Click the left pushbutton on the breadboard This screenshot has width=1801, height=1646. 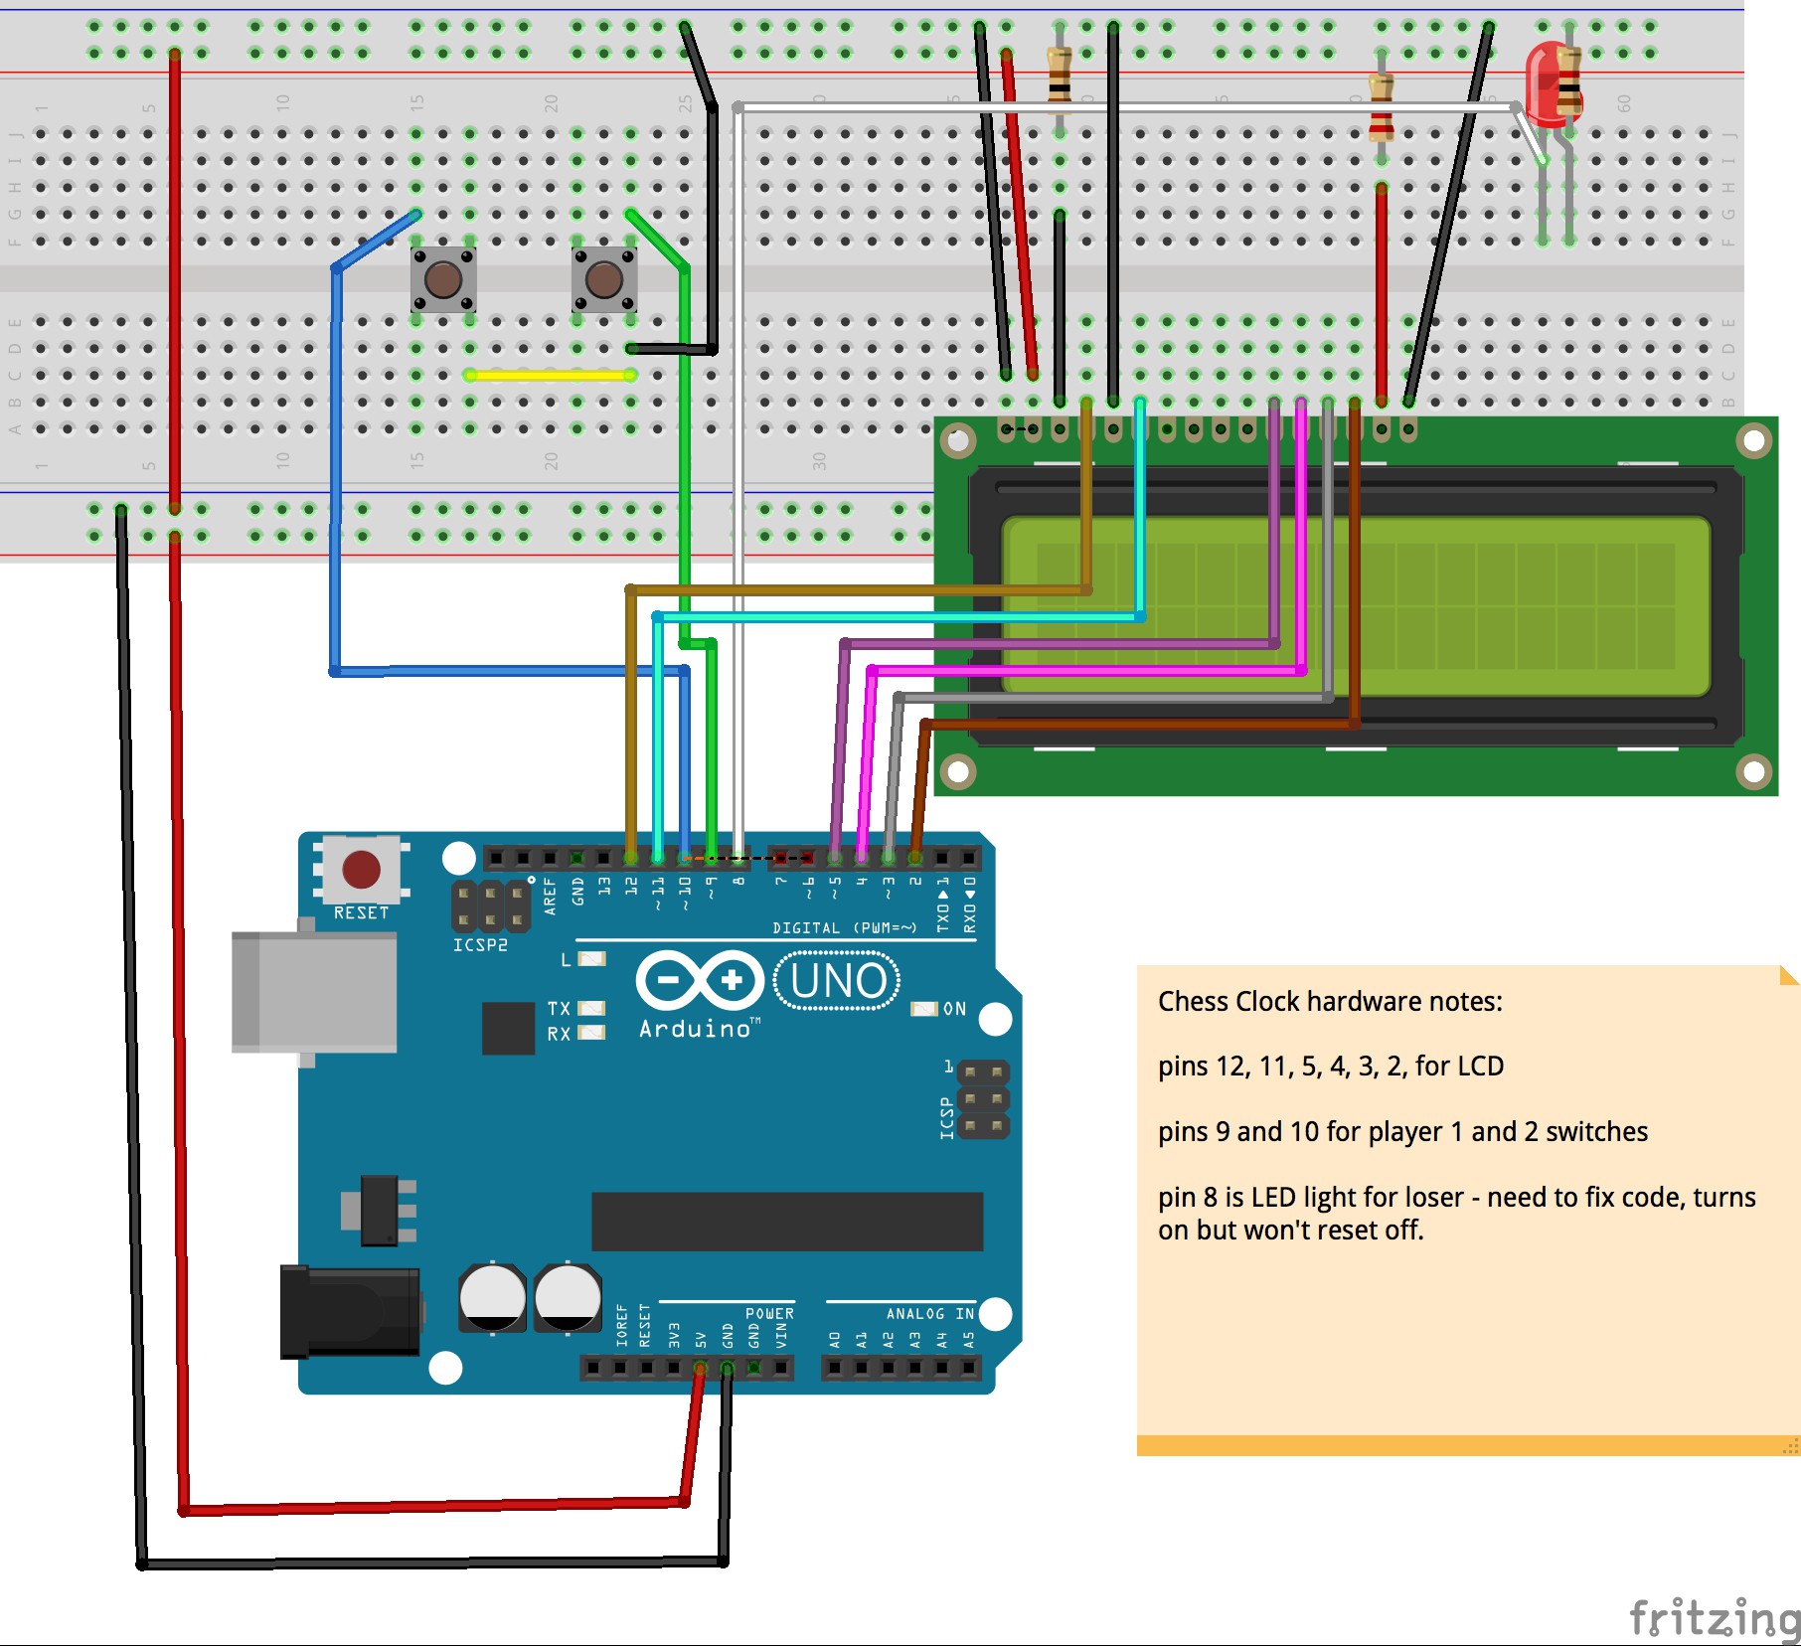click(x=443, y=279)
